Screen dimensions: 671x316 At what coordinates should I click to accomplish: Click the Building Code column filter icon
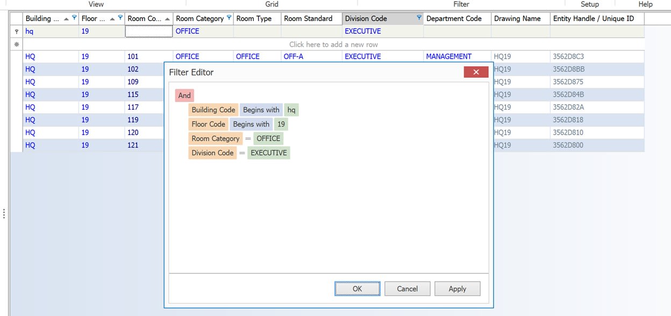point(74,18)
